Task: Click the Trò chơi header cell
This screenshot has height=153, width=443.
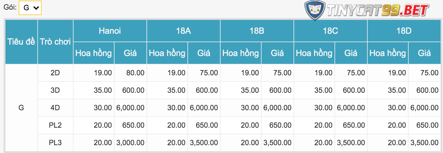Action: tap(55, 42)
